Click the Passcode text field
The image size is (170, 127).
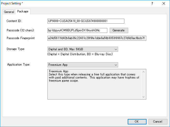coord(77,30)
